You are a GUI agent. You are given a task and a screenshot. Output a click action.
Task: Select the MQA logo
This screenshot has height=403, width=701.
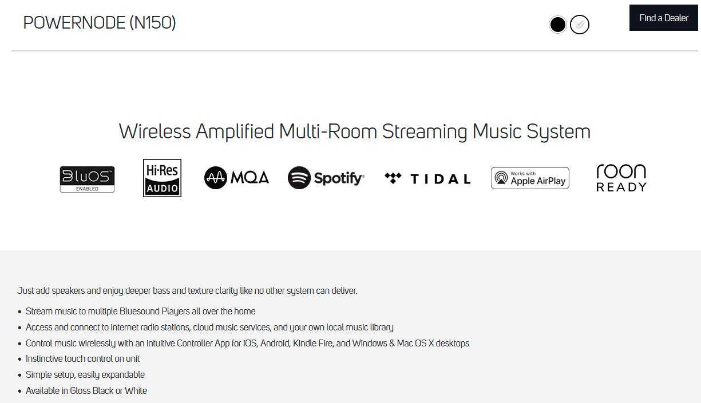[236, 178]
